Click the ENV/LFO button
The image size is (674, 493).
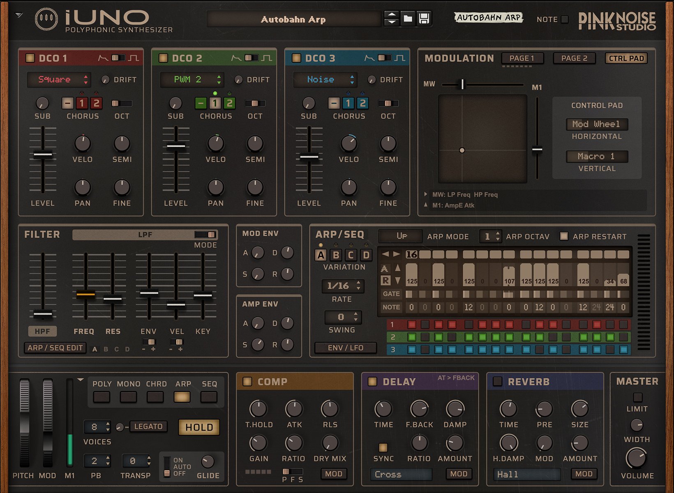click(346, 348)
